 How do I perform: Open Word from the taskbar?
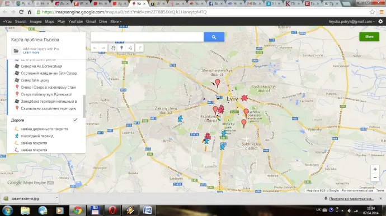[x=147, y=210]
